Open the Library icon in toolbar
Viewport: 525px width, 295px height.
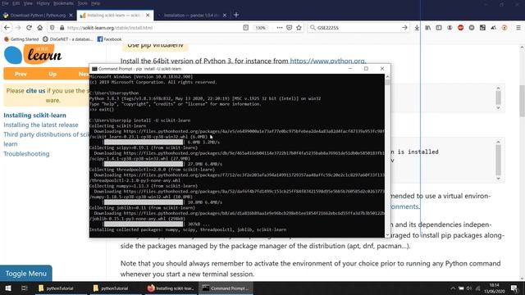click(428, 28)
